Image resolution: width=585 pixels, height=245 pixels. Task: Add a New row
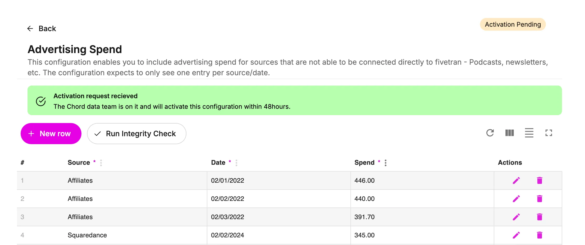tap(51, 134)
